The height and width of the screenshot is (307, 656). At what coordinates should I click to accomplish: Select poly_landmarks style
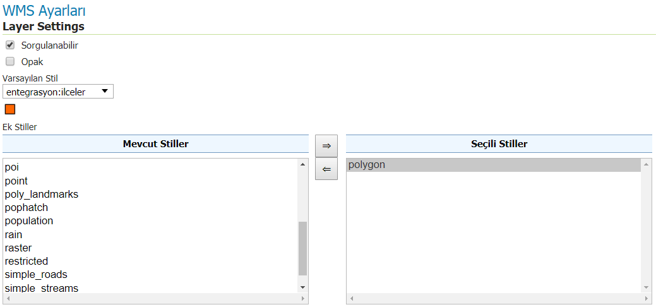tap(151, 195)
